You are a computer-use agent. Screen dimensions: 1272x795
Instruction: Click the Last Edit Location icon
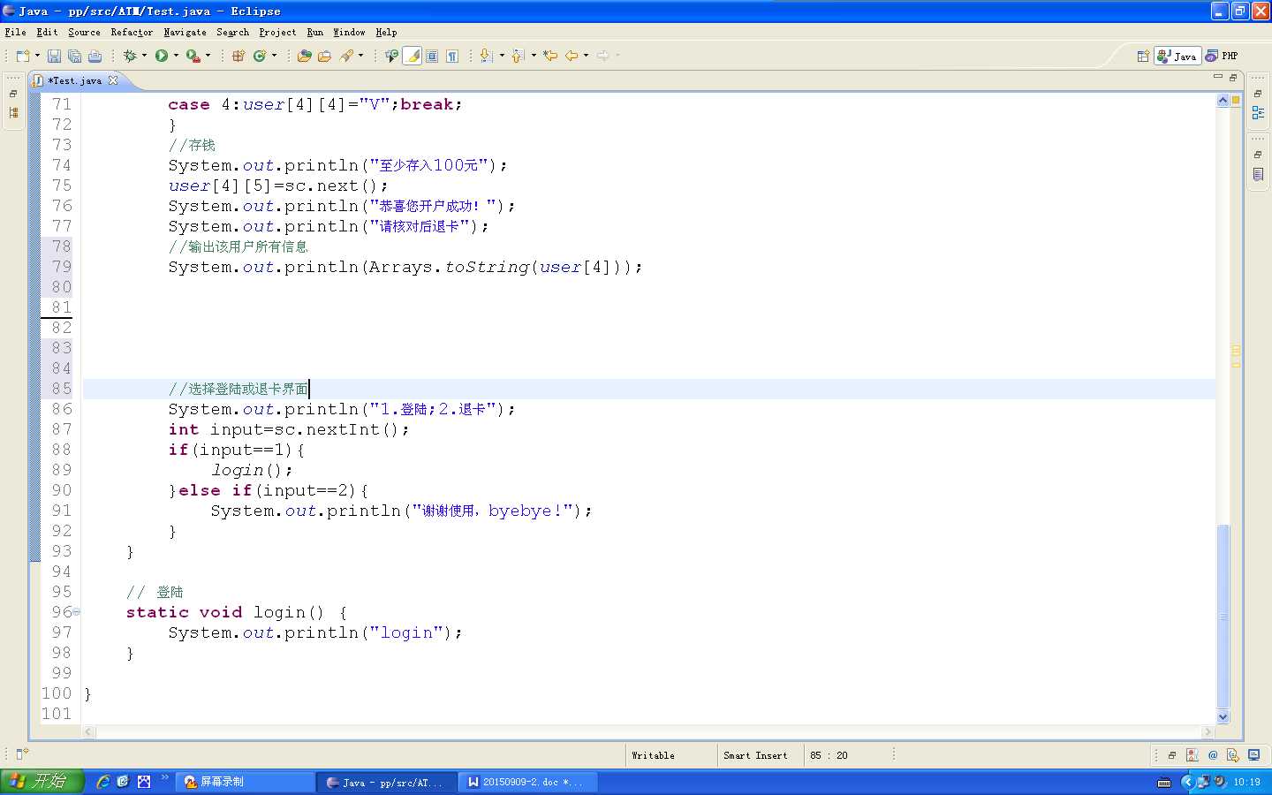pyautogui.click(x=550, y=56)
